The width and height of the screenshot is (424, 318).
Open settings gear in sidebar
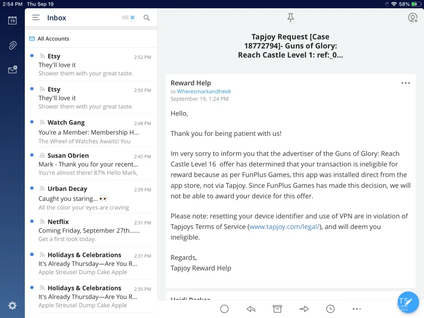point(12,306)
